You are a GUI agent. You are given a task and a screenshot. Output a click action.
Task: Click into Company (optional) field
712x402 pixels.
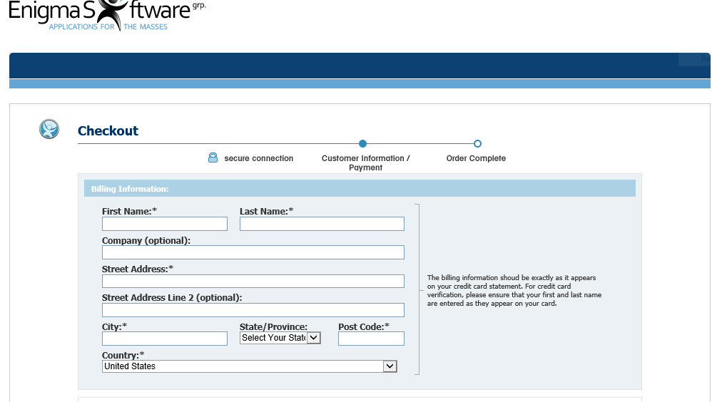tap(253, 252)
